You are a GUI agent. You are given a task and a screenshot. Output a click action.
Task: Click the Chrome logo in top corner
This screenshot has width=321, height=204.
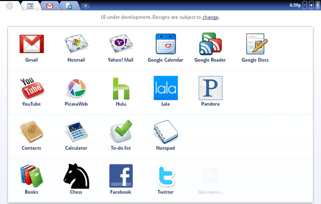[x=10, y=6]
